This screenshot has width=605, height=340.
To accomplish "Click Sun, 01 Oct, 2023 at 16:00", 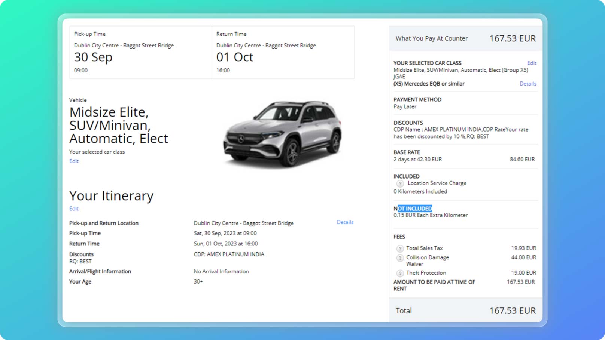I will (x=225, y=244).
